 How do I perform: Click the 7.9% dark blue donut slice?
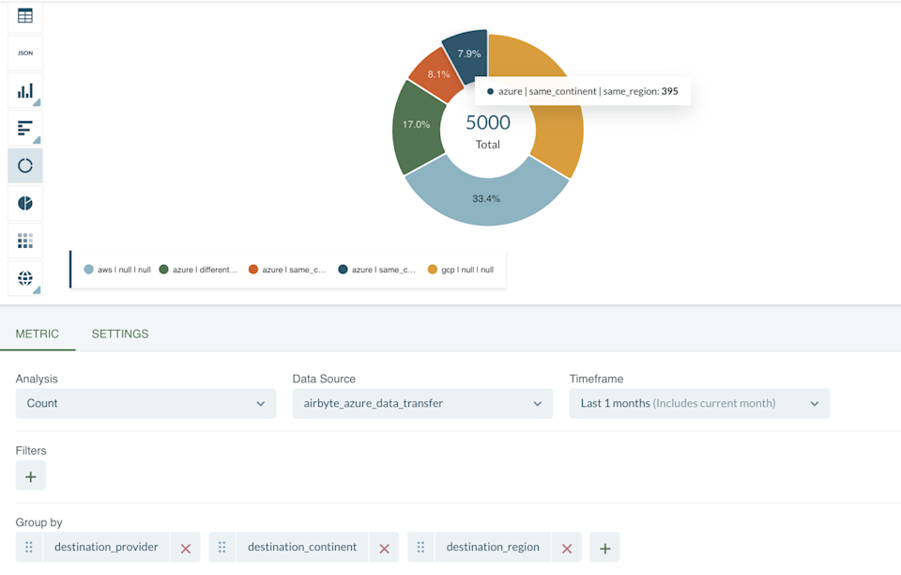pyautogui.click(x=469, y=54)
